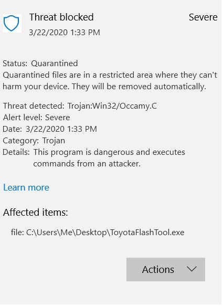
Task: Select the Threat blocked heading
Action: tap(62, 17)
